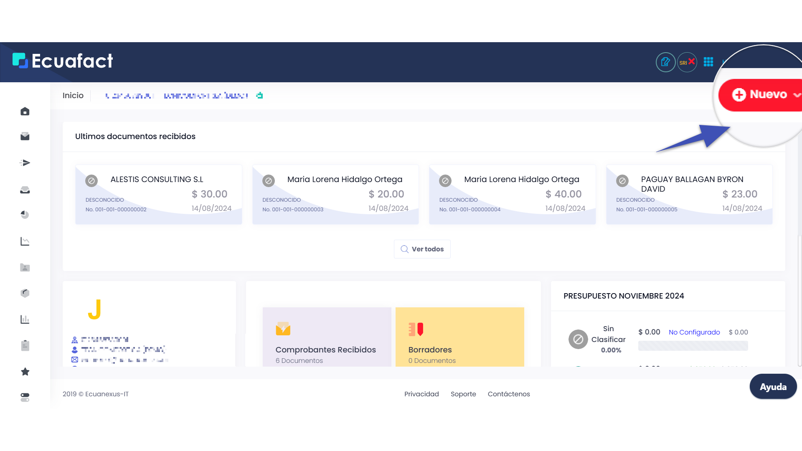This screenshot has height=451, width=802.
Task: Click the SRI status indicator icon
Action: (x=687, y=62)
